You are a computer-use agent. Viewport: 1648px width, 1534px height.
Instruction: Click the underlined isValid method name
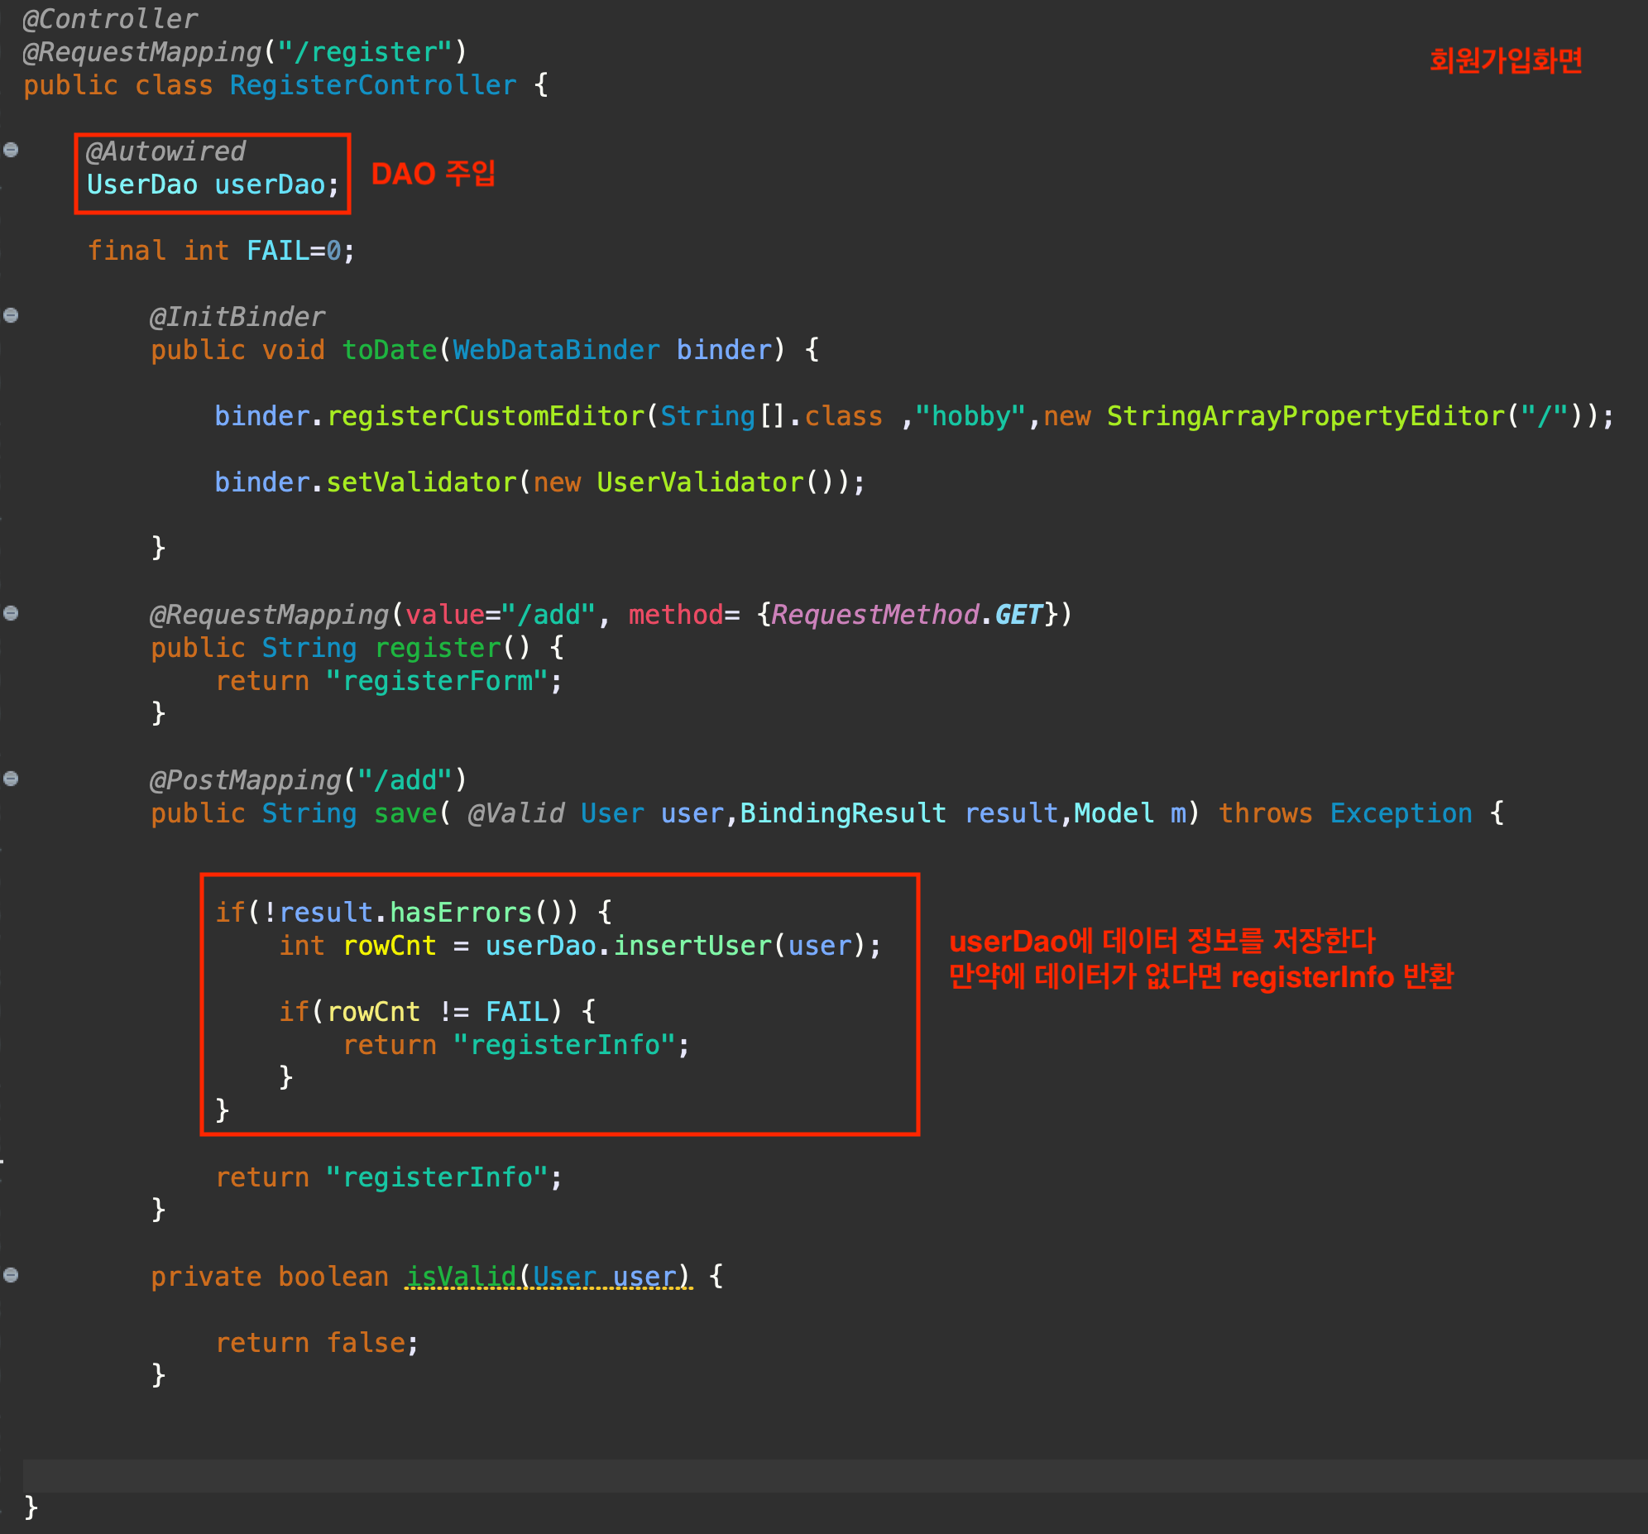(x=461, y=1277)
